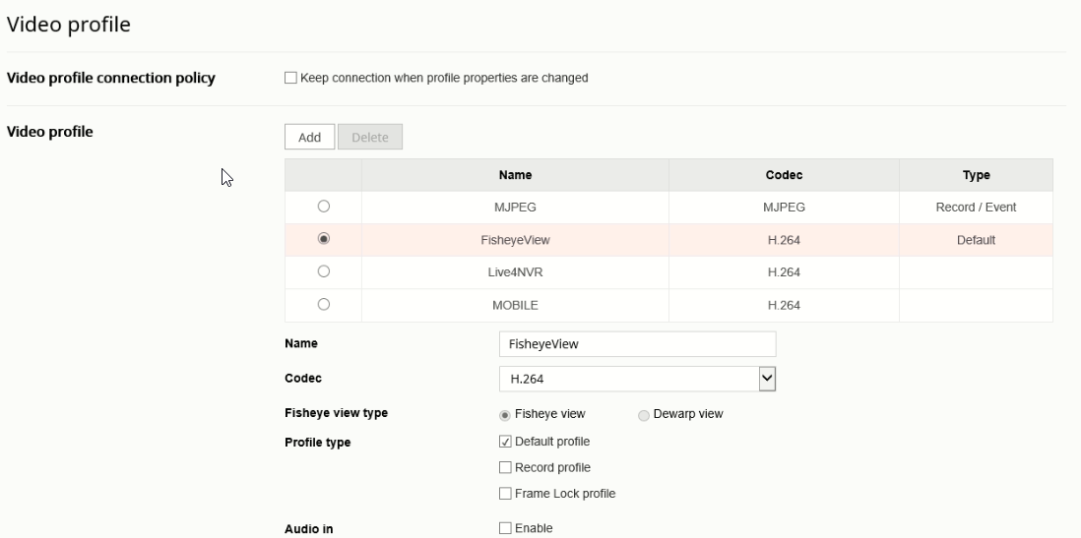Uncheck the Default profile checkbox
Screen dimensions: 1081x538
(505, 442)
